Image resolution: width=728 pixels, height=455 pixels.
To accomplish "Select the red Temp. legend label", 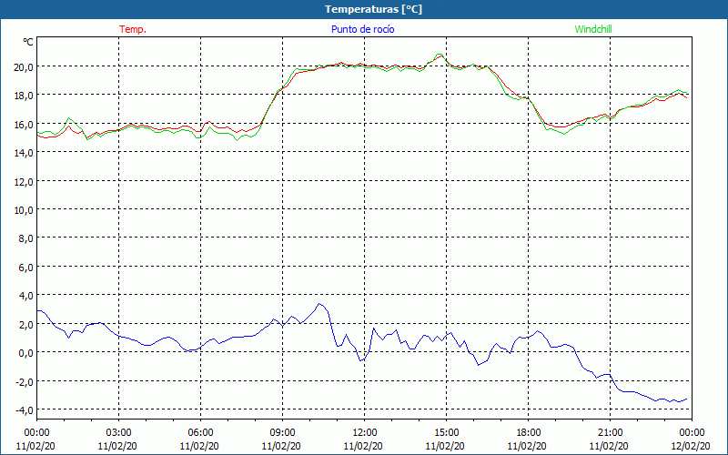I will 133,29.
